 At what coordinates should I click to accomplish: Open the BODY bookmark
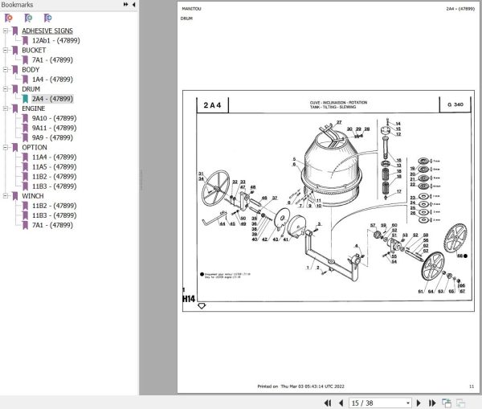point(31,69)
